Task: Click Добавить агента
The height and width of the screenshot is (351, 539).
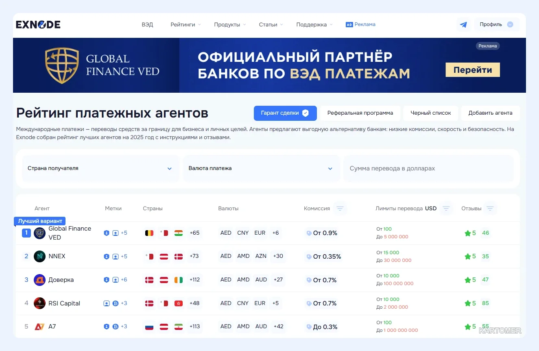Action: [490, 113]
